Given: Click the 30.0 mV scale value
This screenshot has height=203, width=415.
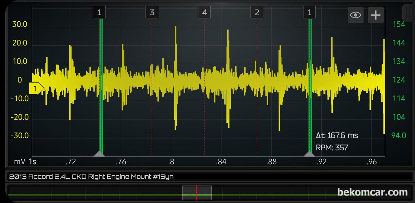Looking at the screenshot, I should [20, 25].
